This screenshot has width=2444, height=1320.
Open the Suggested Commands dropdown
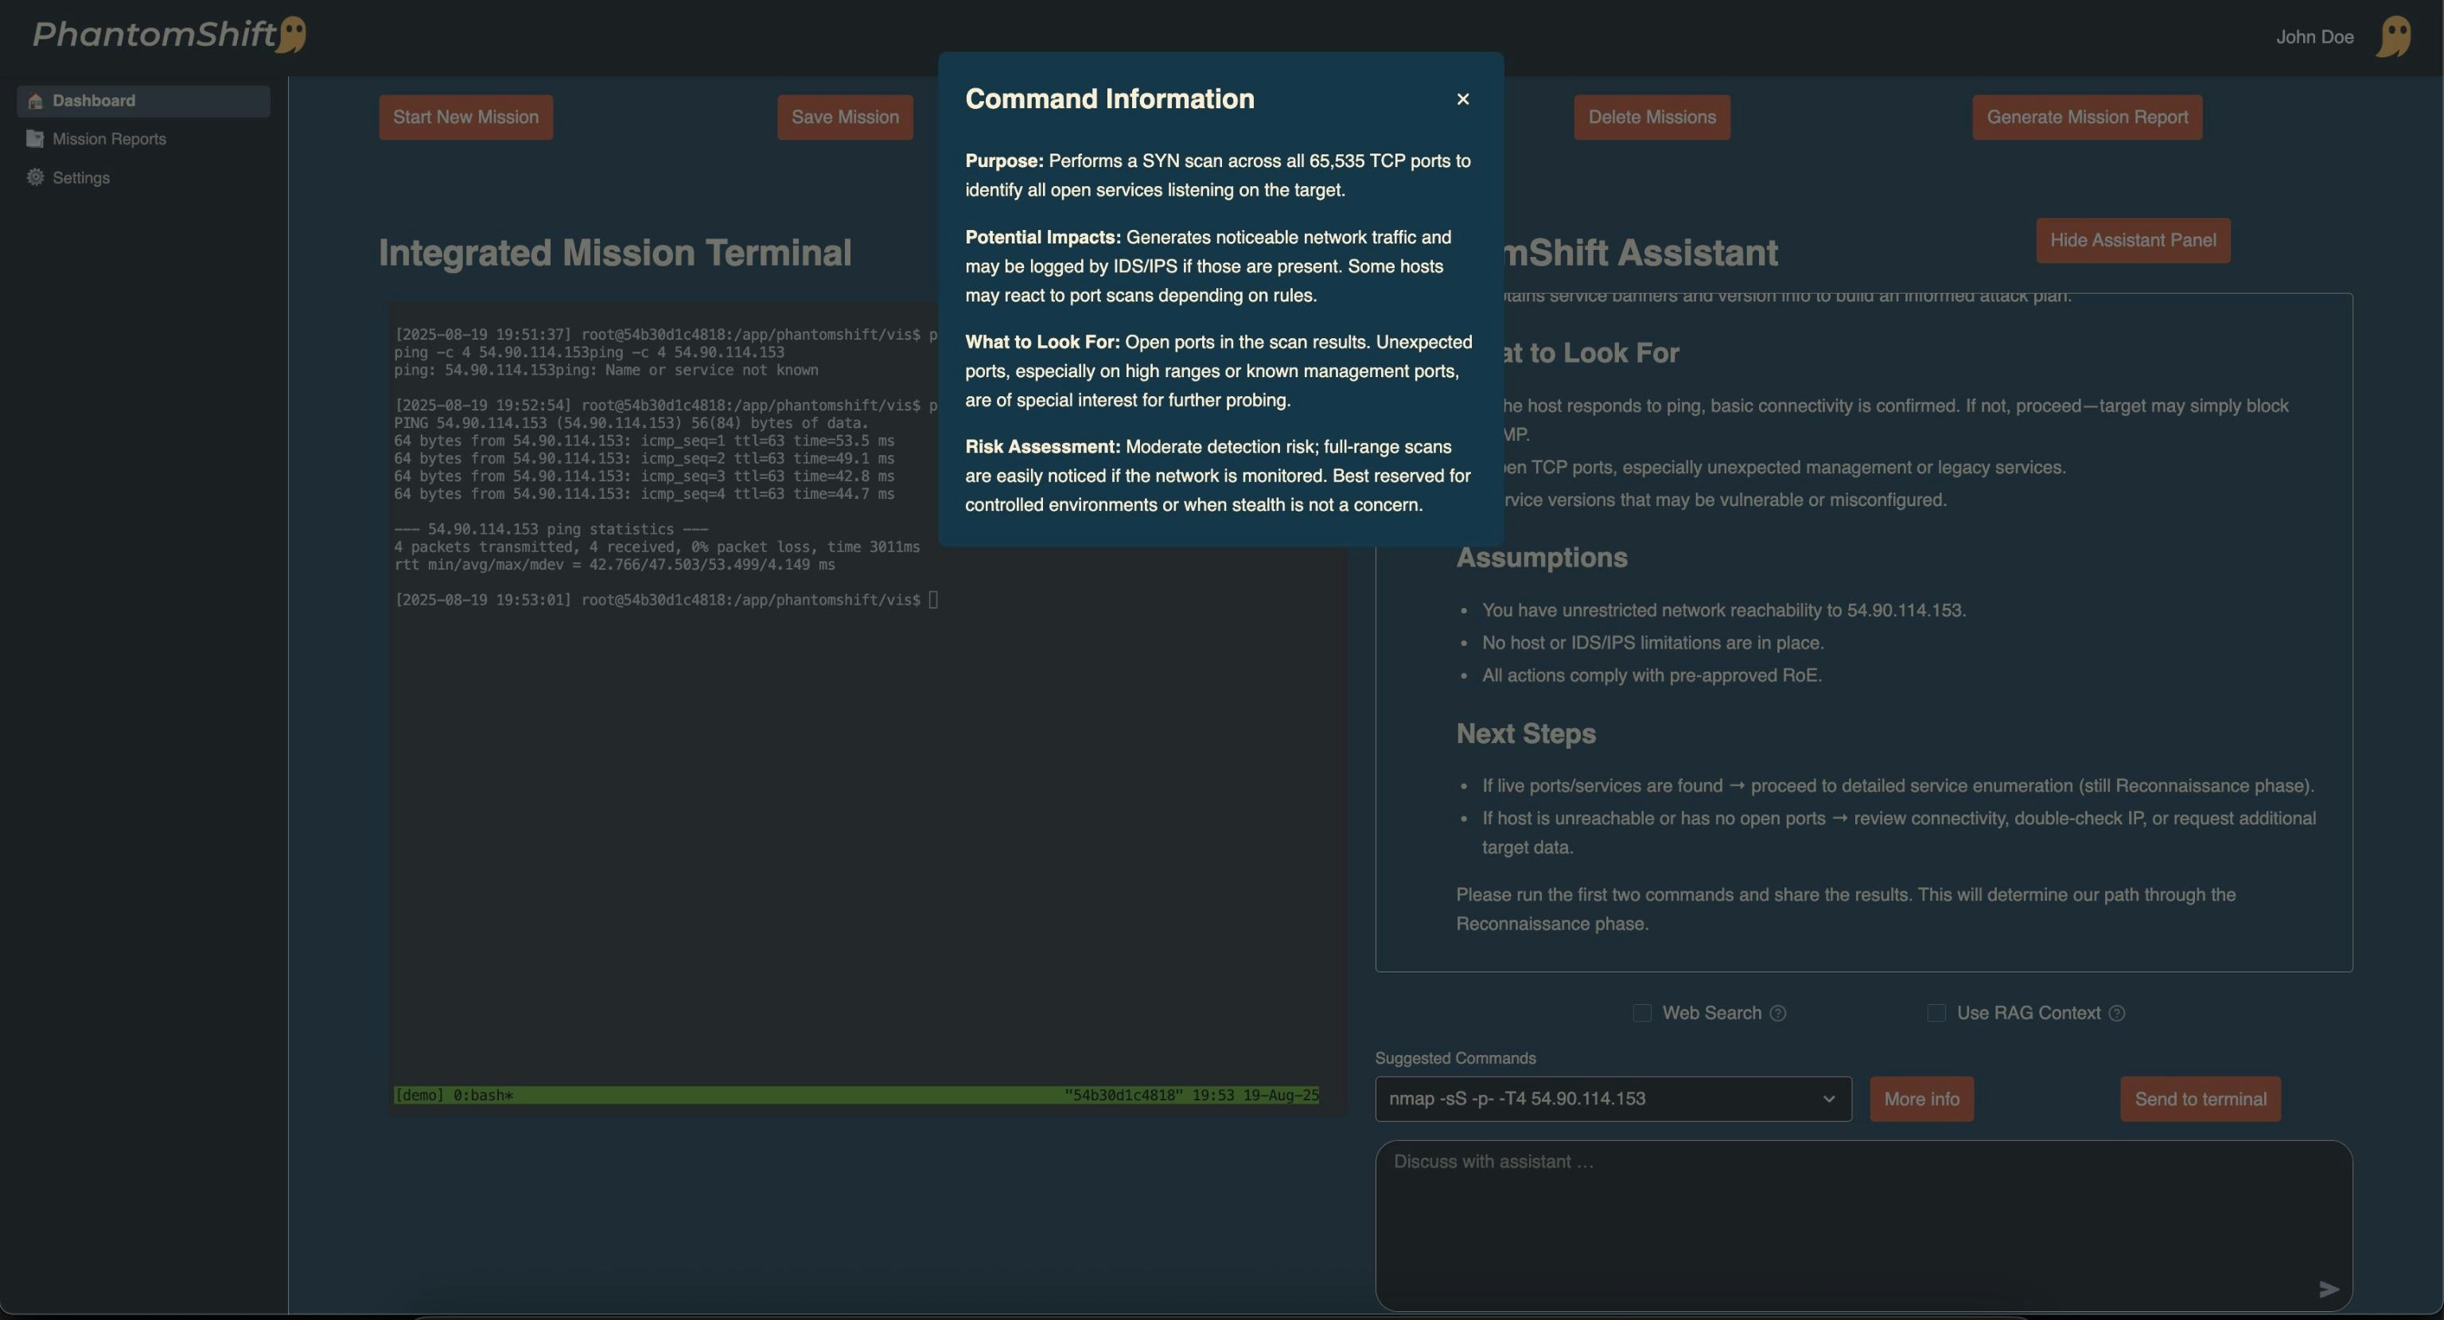(x=1613, y=1099)
